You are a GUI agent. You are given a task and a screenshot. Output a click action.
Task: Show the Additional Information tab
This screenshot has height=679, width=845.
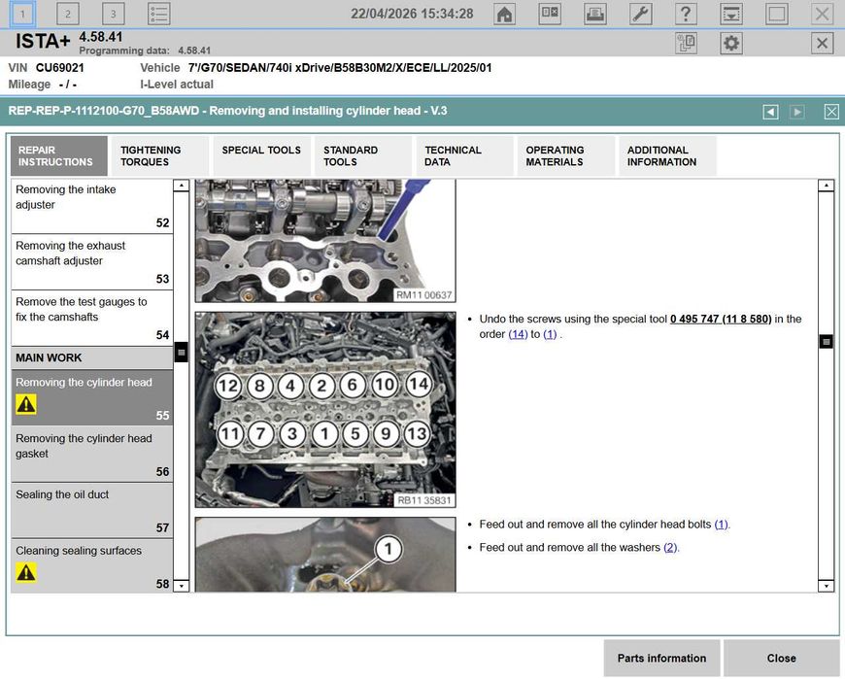click(667, 155)
